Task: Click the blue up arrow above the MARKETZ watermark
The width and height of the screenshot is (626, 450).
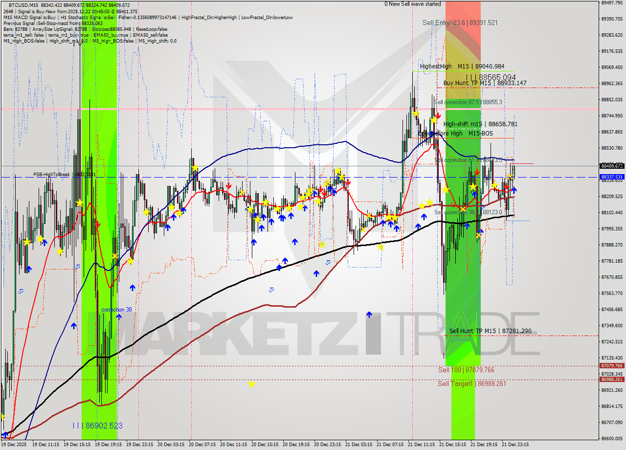Action: point(369,315)
